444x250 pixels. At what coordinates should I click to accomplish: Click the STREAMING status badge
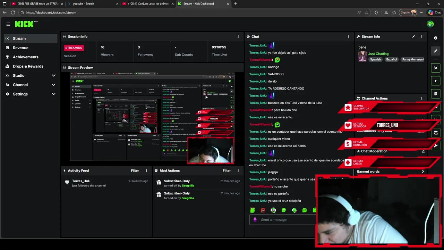coord(74,48)
